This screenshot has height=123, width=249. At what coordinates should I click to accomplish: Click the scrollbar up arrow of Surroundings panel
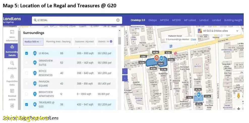coord(119,30)
